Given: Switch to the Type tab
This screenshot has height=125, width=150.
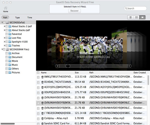Looking at the screenshot, I should [x=17, y=18].
